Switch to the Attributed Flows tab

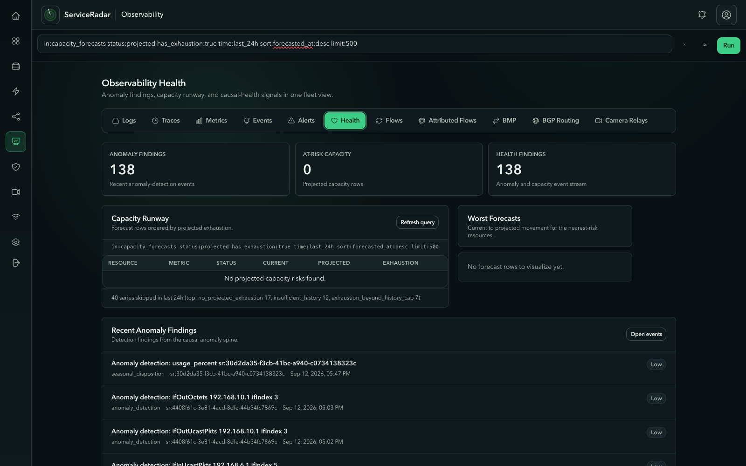click(448, 121)
